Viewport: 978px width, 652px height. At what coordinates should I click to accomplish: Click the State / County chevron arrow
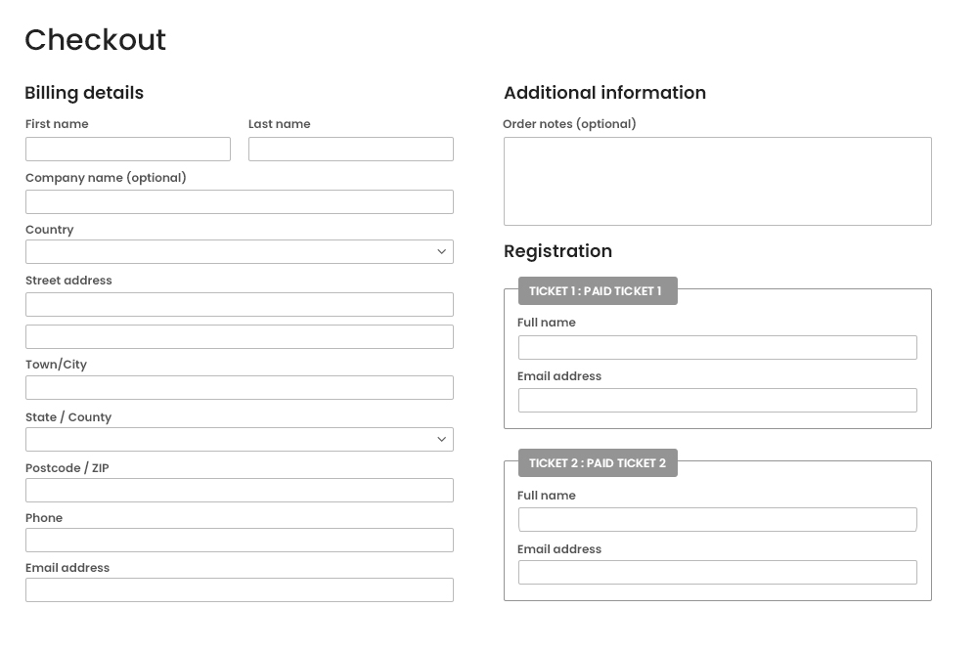[x=441, y=439]
